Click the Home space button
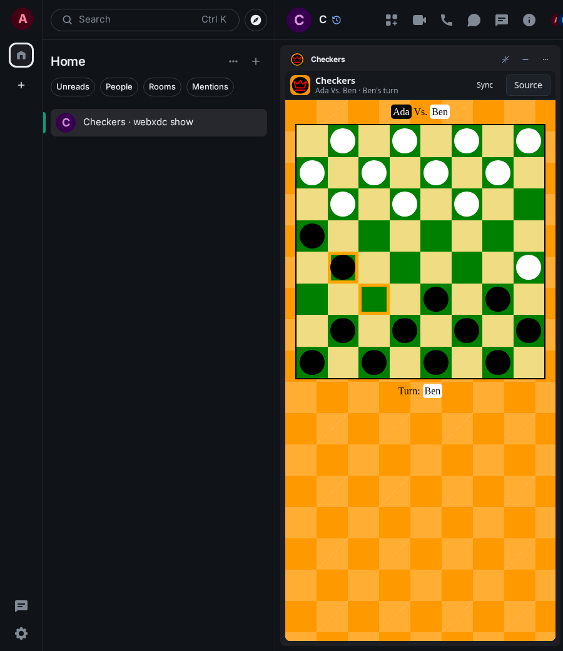Image resolution: width=563 pixels, height=651 pixels. [x=21, y=55]
